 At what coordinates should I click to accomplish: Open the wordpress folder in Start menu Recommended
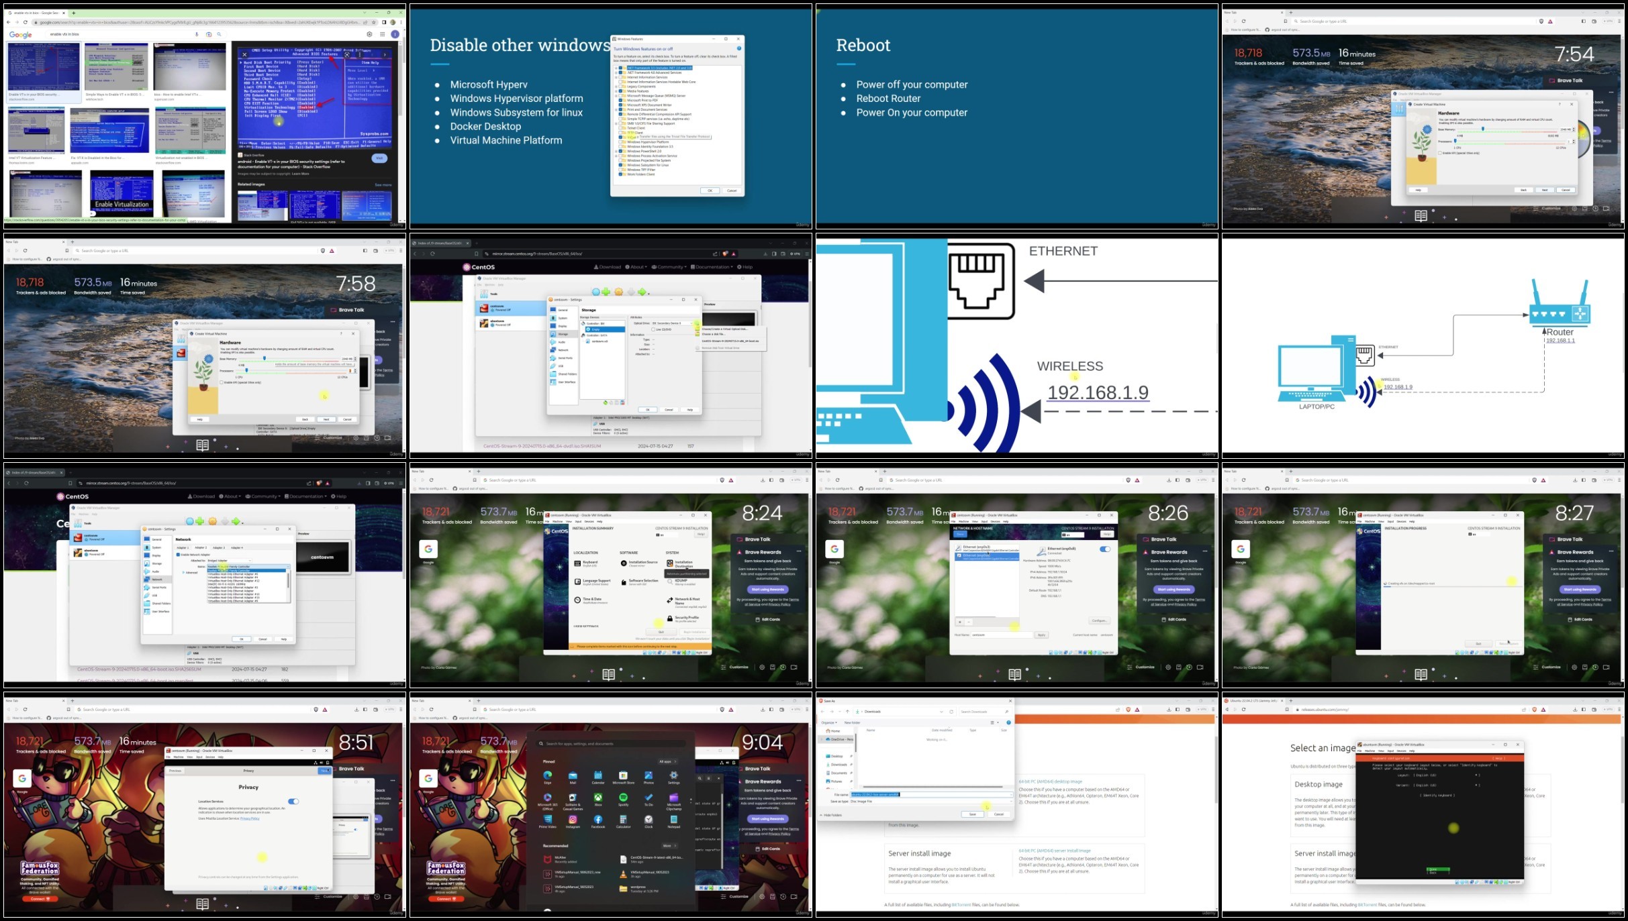[x=638, y=888]
